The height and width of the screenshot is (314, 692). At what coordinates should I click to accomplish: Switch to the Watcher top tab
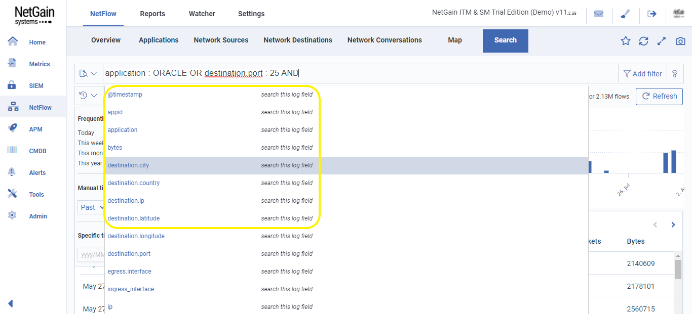click(x=202, y=14)
